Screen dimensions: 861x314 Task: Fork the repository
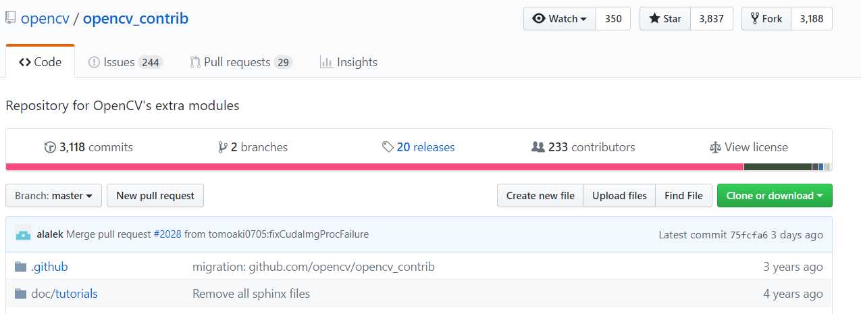[766, 19]
